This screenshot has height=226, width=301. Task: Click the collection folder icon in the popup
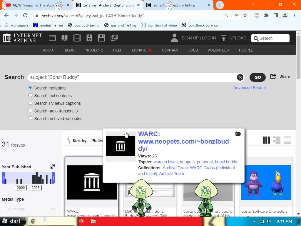(238, 134)
